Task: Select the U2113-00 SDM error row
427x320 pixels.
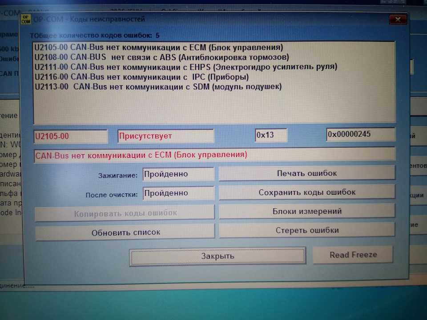Action: (158, 87)
